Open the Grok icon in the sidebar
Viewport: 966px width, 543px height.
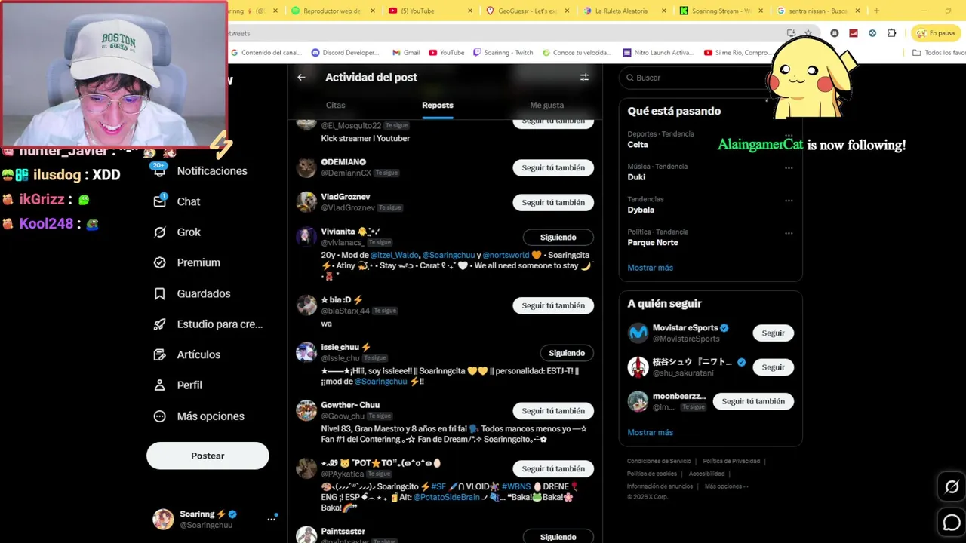point(159,232)
